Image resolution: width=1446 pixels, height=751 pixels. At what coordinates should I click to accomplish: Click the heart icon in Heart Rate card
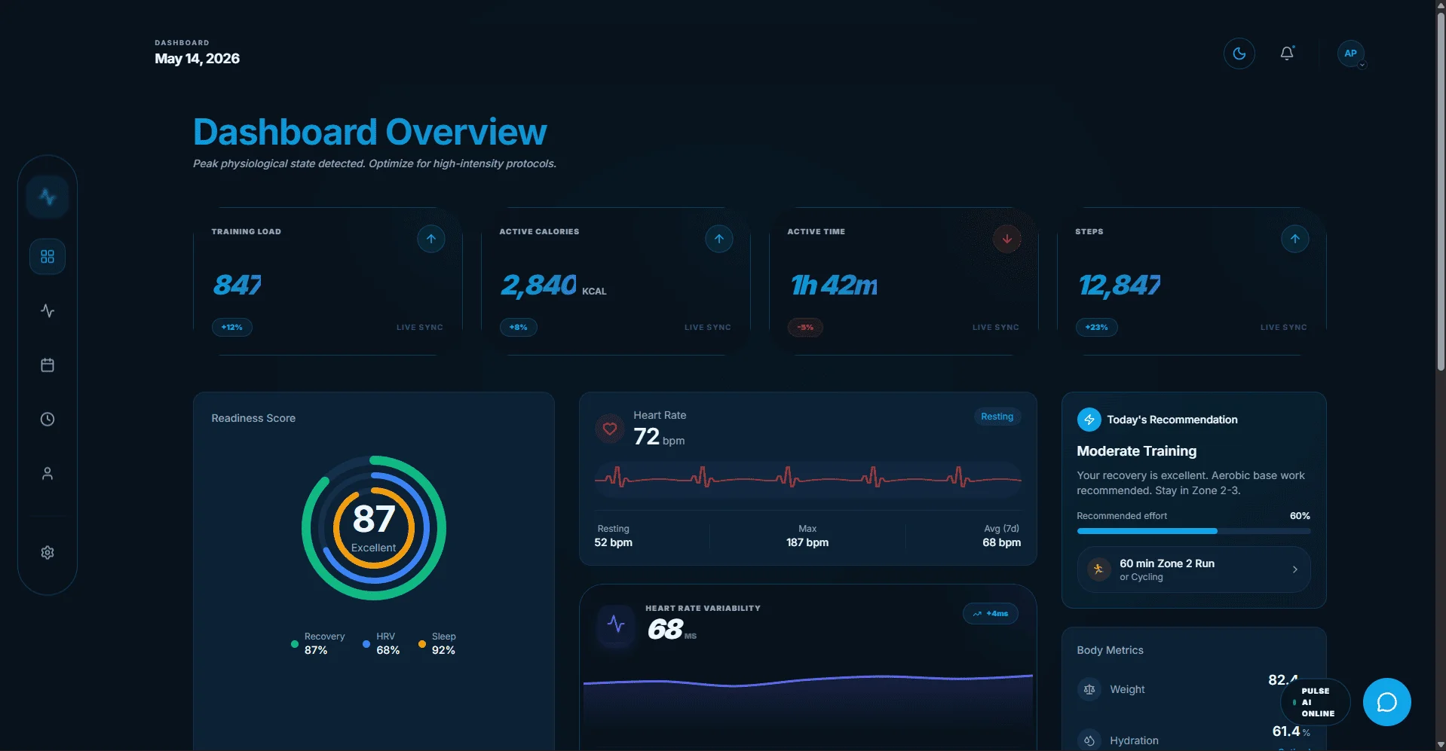click(x=610, y=429)
